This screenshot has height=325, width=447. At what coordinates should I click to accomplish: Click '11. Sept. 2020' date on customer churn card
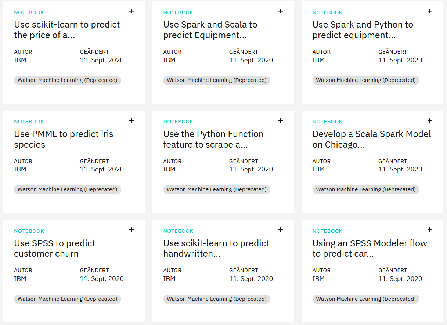(x=102, y=279)
